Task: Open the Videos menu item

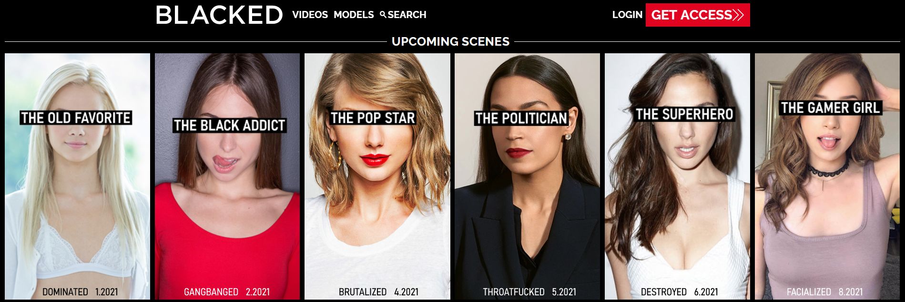Action: pos(310,15)
